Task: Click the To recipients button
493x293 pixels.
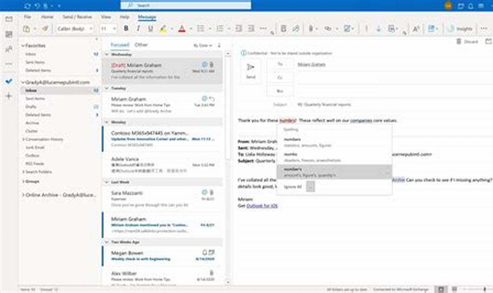Action: [280, 64]
